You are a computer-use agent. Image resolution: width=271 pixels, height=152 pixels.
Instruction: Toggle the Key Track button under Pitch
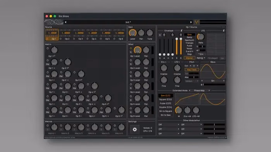(x=192, y=69)
